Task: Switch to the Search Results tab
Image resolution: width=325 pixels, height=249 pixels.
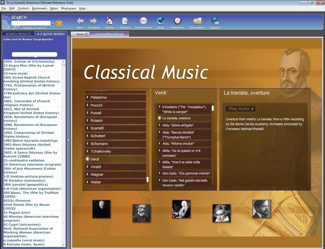Action: coord(18,34)
